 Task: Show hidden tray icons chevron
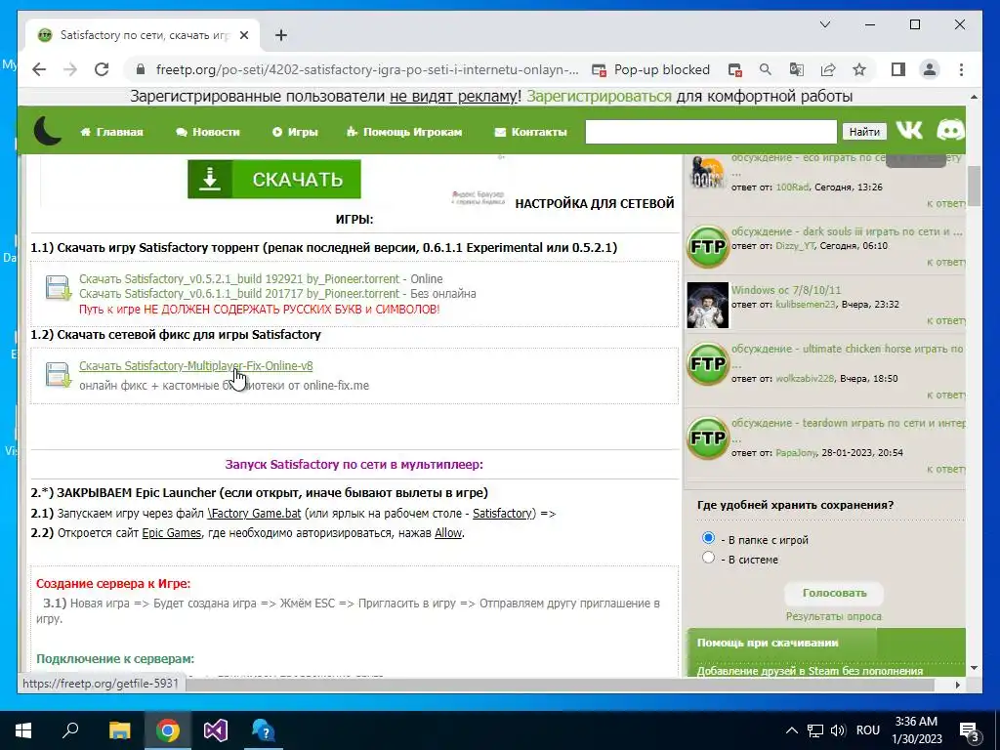point(791,730)
